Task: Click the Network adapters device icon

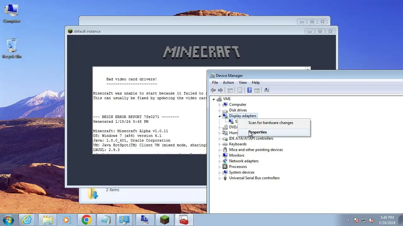Action: (x=225, y=161)
